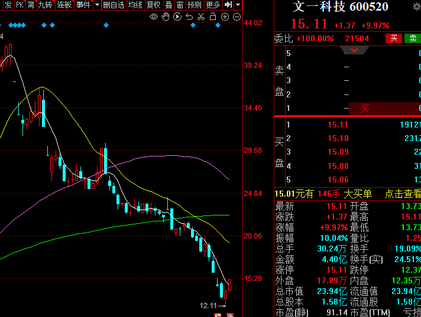
Task: Click the 振幅 10.04% value
Action: [334, 238]
